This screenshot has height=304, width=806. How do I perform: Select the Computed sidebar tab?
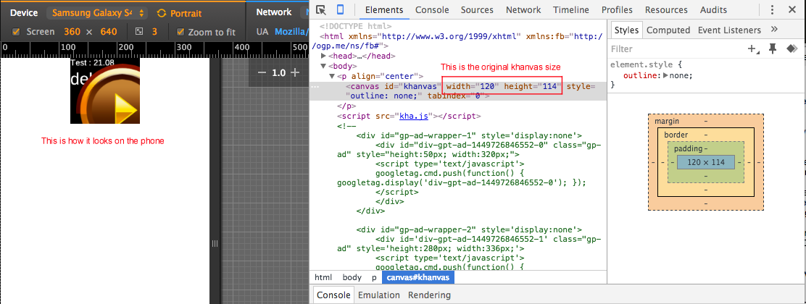(668, 30)
